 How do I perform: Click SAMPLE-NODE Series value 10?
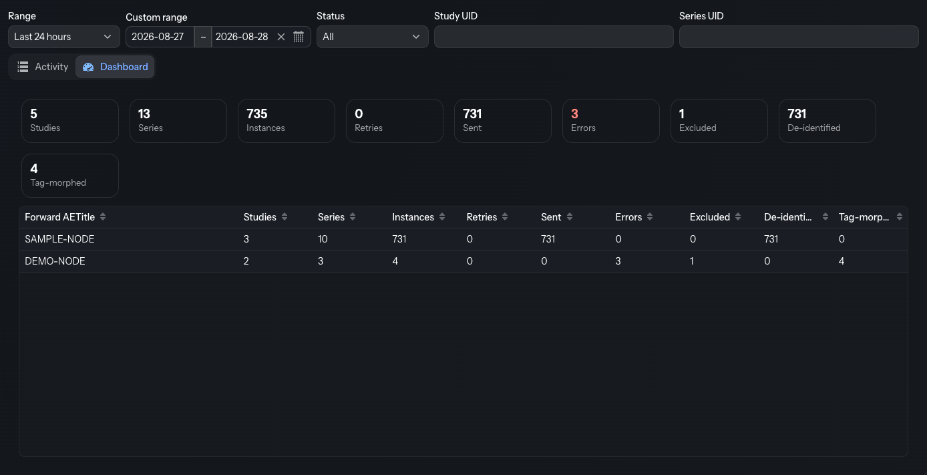[x=323, y=239]
